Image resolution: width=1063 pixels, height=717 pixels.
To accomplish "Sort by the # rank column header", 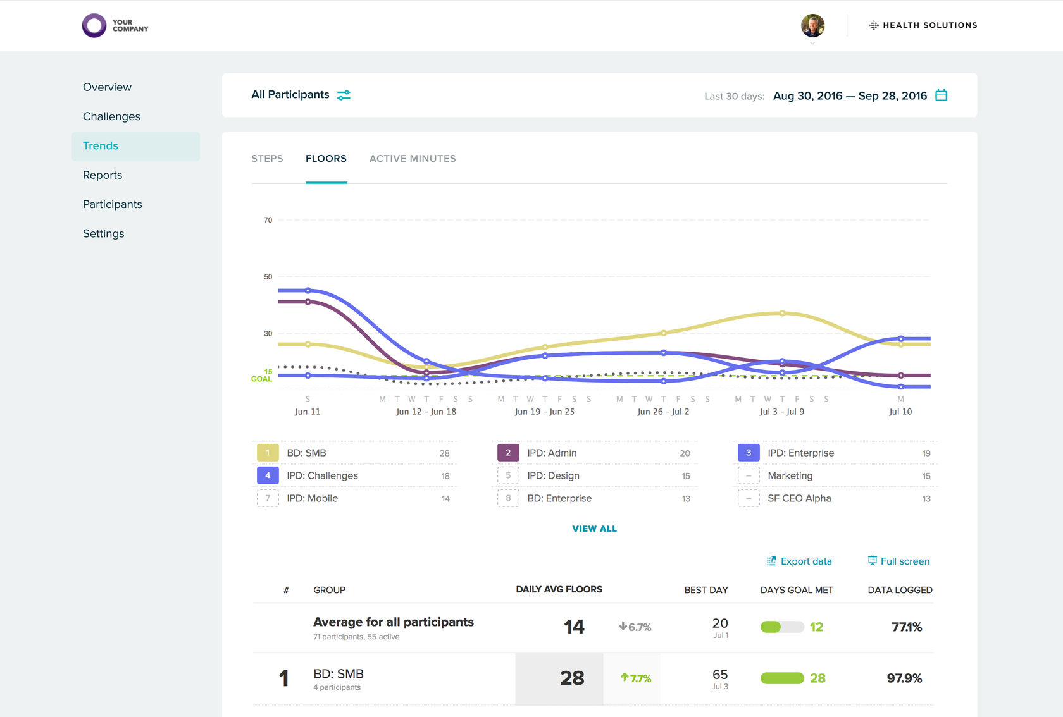I will pyautogui.click(x=286, y=590).
